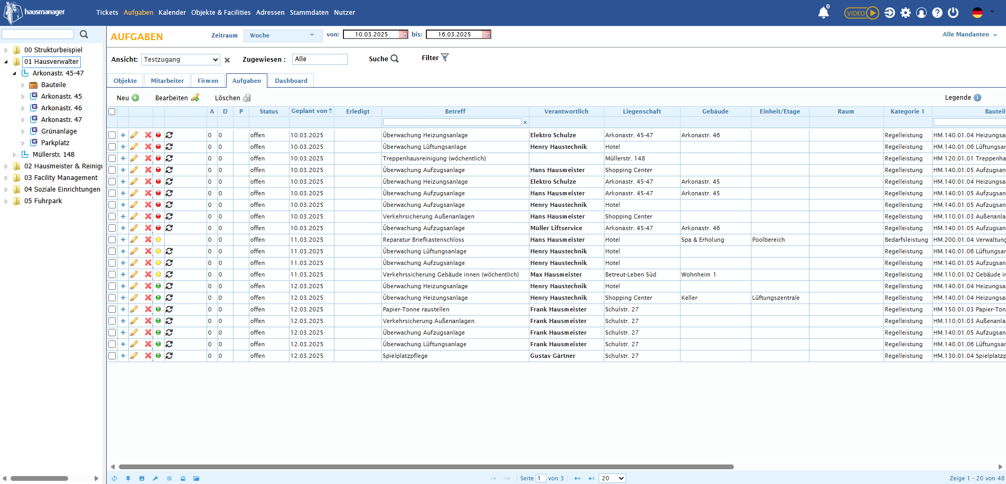Screen dimensions: 1006x484
Task: Click the Zugewiesen input field
Action: pos(320,59)
